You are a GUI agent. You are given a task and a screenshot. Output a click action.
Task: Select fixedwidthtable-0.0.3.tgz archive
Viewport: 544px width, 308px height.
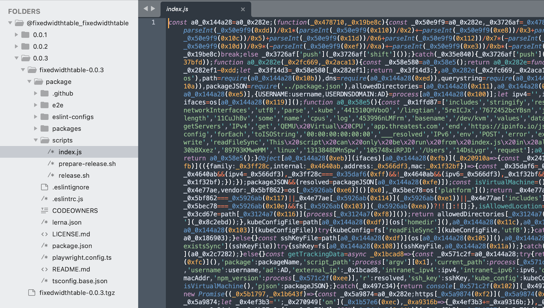pyautogui.click(x=77, y=293)
